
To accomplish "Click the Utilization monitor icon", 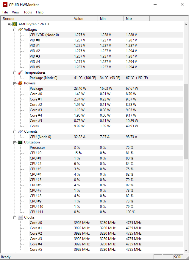I will (20, 142).
